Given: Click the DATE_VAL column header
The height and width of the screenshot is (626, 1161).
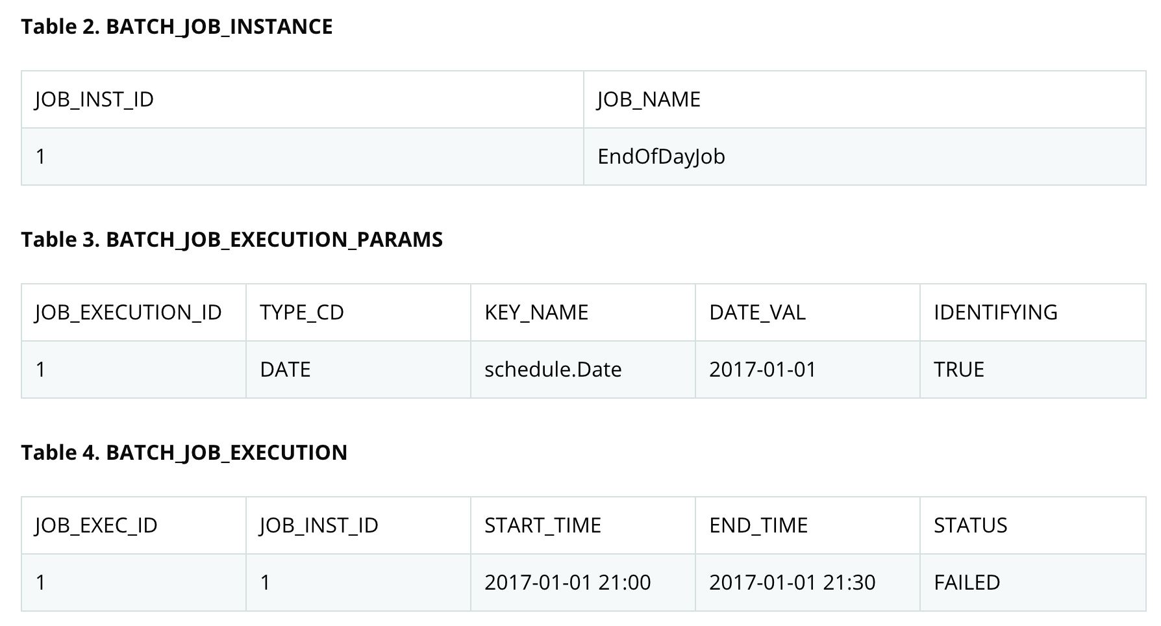Looking at the screenshot, I should (808, 312).
